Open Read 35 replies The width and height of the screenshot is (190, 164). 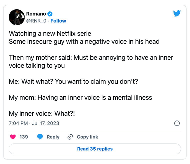[x=95, y=149]
